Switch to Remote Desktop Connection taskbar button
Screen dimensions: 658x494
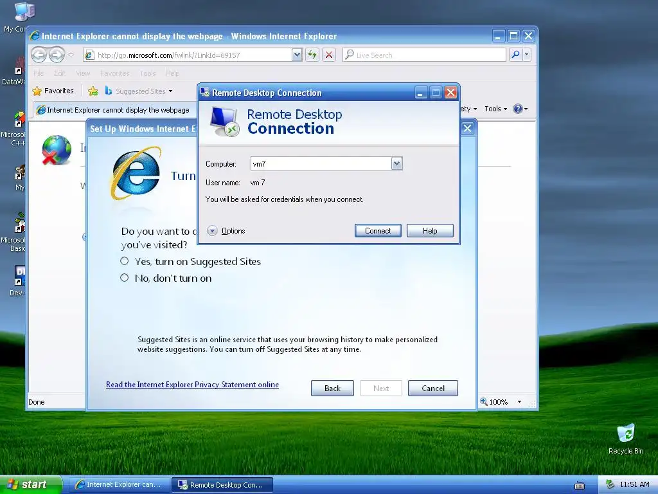222,485
